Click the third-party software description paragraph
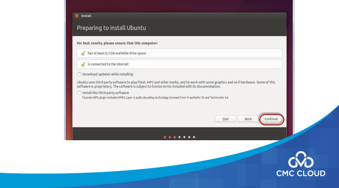The height and width of the screenshot is (188, 339). click(176, 84)
